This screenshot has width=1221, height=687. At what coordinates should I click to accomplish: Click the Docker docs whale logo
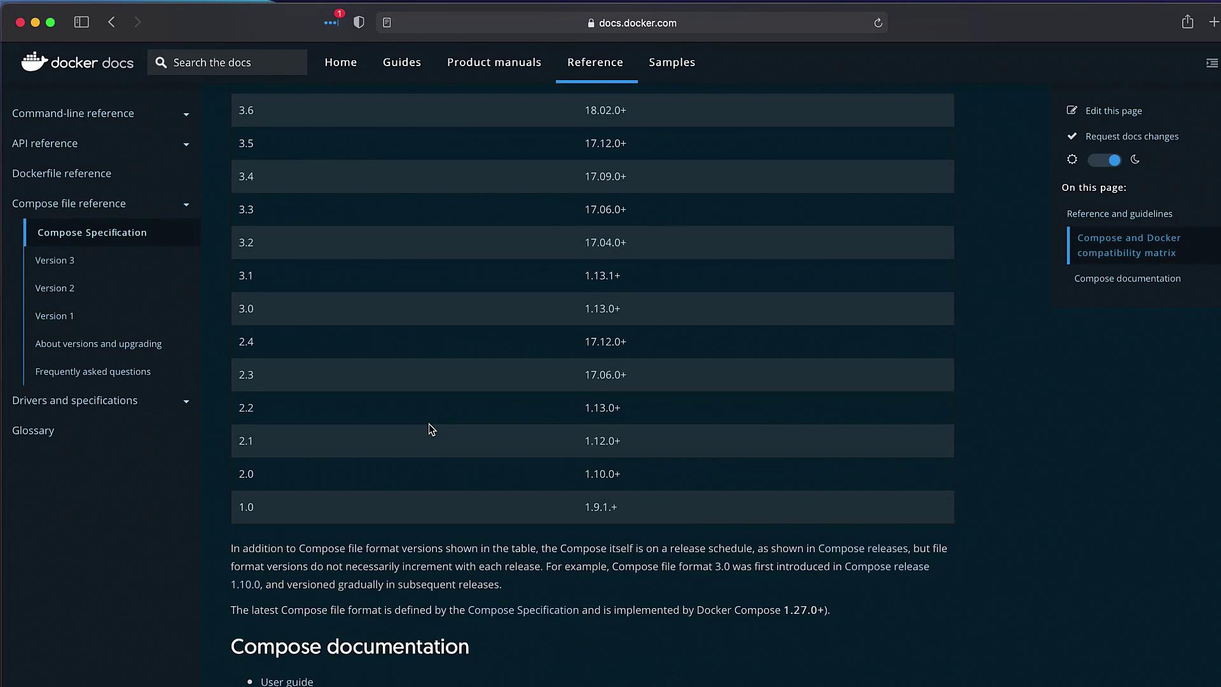tap(35, 62)
